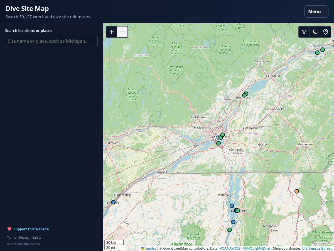Select the green marker south of Montreal

pyautogui.click(x=218, y=143)
